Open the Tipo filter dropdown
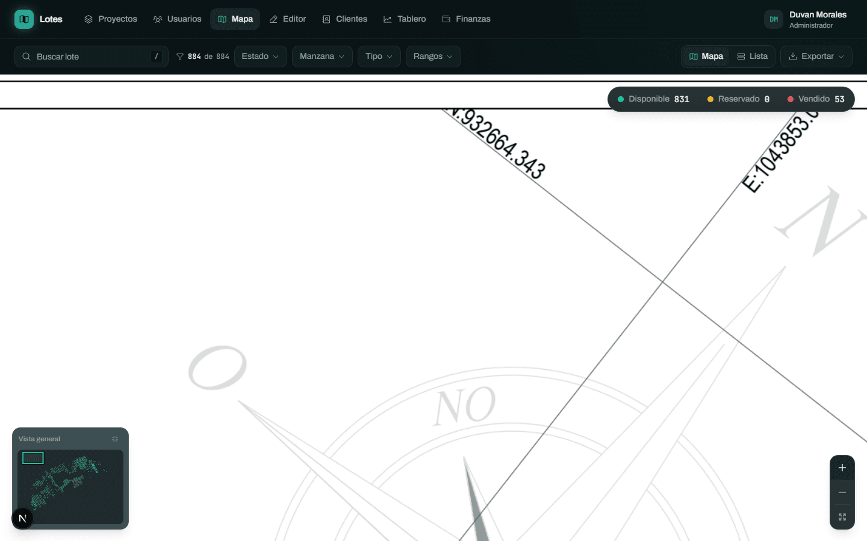The width and height of the screenshot is (867, 541). click(x=379, y=57)
